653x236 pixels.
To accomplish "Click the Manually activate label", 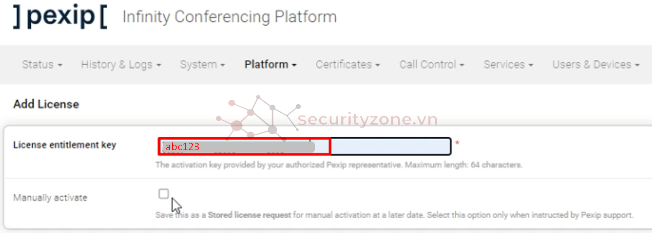I will pyautogui.click(x=50, y=198).
